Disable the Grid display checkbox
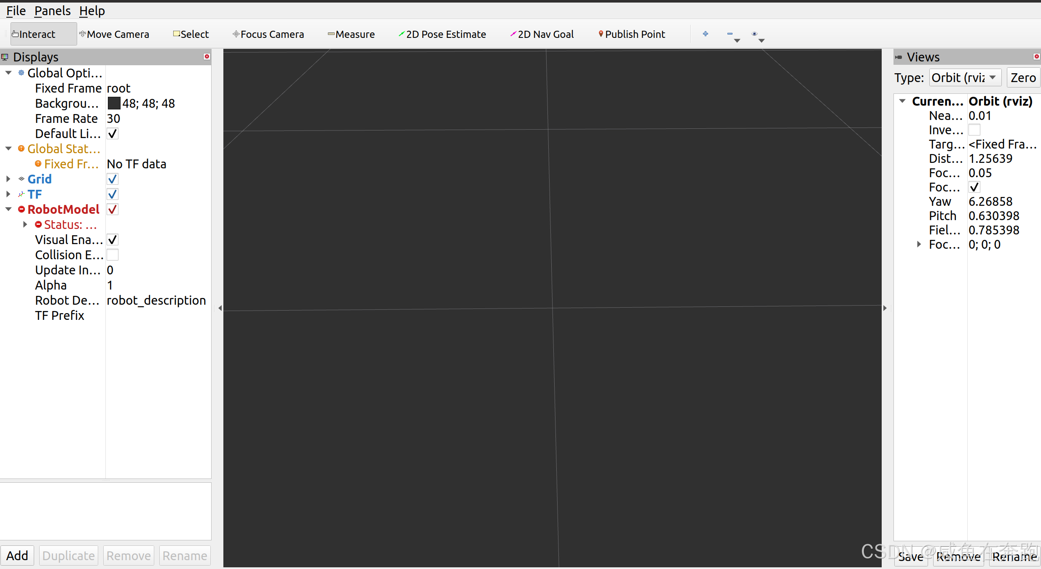The image size is (1041, 569). [113, 179]
